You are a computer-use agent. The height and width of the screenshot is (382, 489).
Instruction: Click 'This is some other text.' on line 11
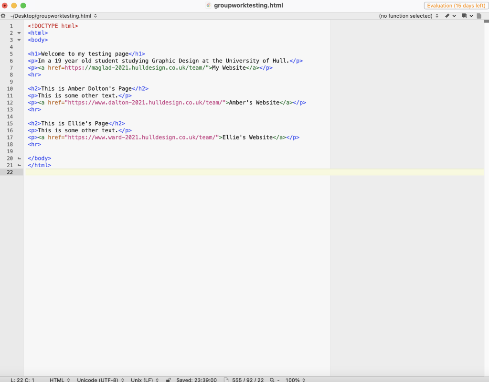(78, 95)
